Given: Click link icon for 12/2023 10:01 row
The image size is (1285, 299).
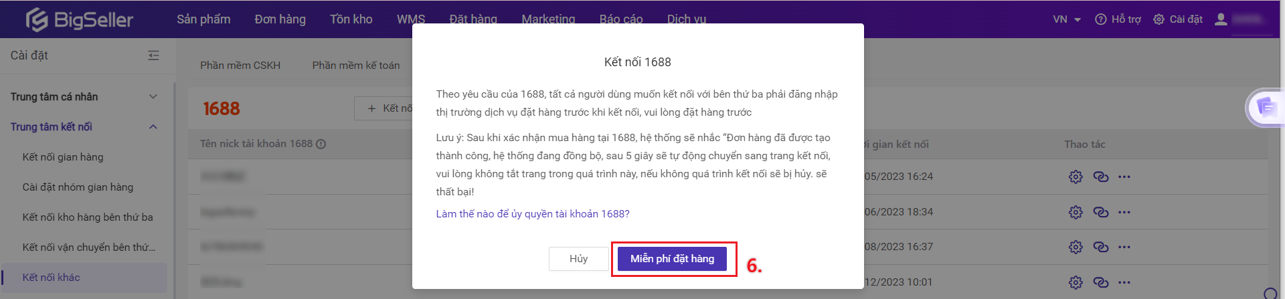Looking at the screenshot, I should coord(1100,282).
